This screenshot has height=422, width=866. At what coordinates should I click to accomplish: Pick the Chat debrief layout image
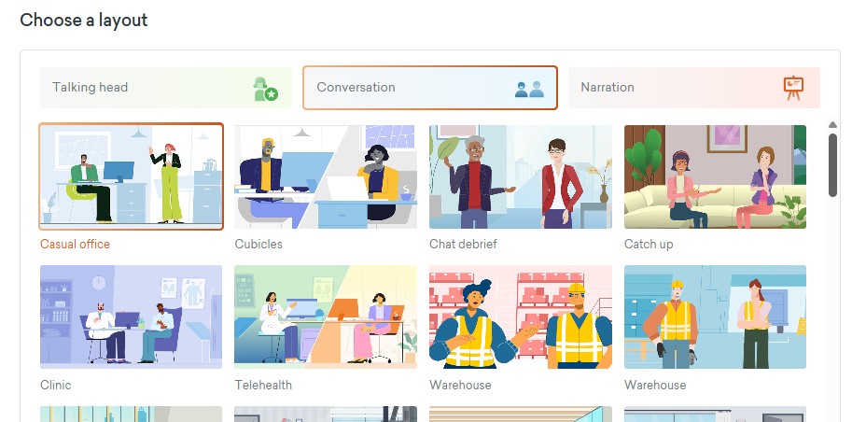tap(521, 176)
